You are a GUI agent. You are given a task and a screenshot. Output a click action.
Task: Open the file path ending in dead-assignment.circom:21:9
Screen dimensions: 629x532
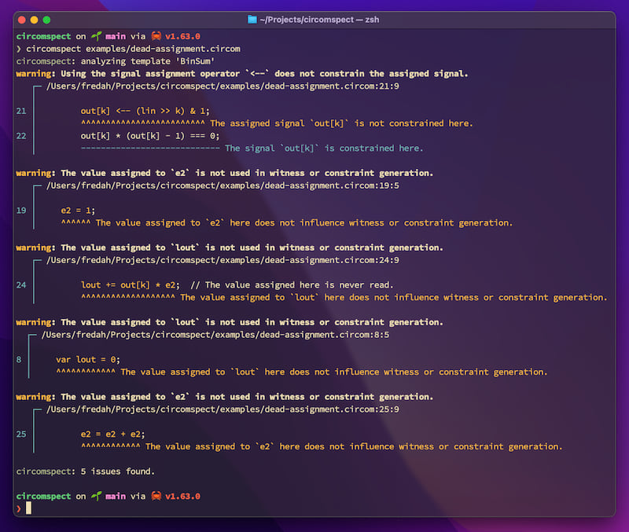pyautogui.click(x=223, y=86)
